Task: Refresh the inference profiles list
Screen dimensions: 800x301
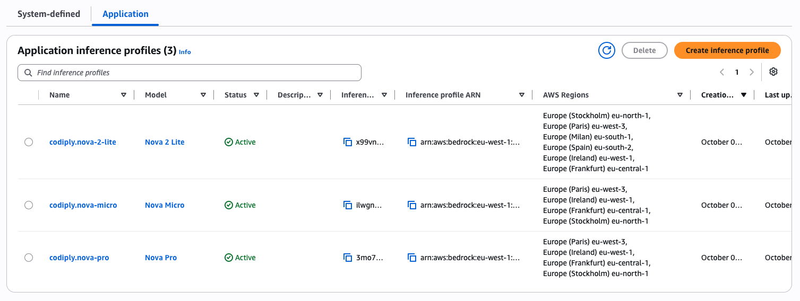Action: [x=607, y=50]
